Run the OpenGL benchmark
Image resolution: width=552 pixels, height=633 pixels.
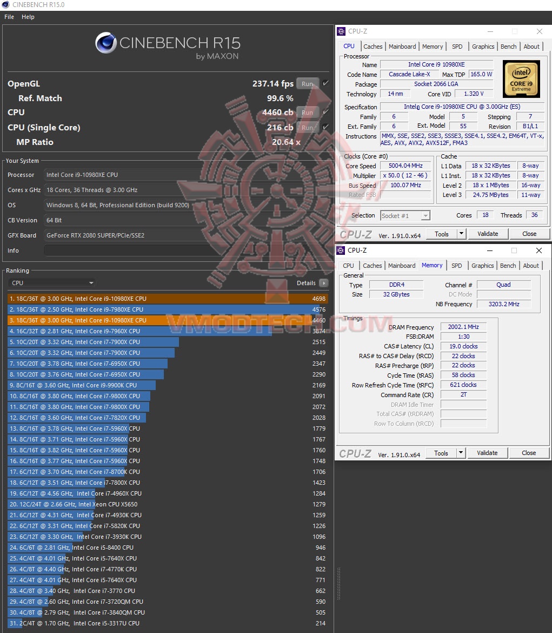(x=308, y=83)
